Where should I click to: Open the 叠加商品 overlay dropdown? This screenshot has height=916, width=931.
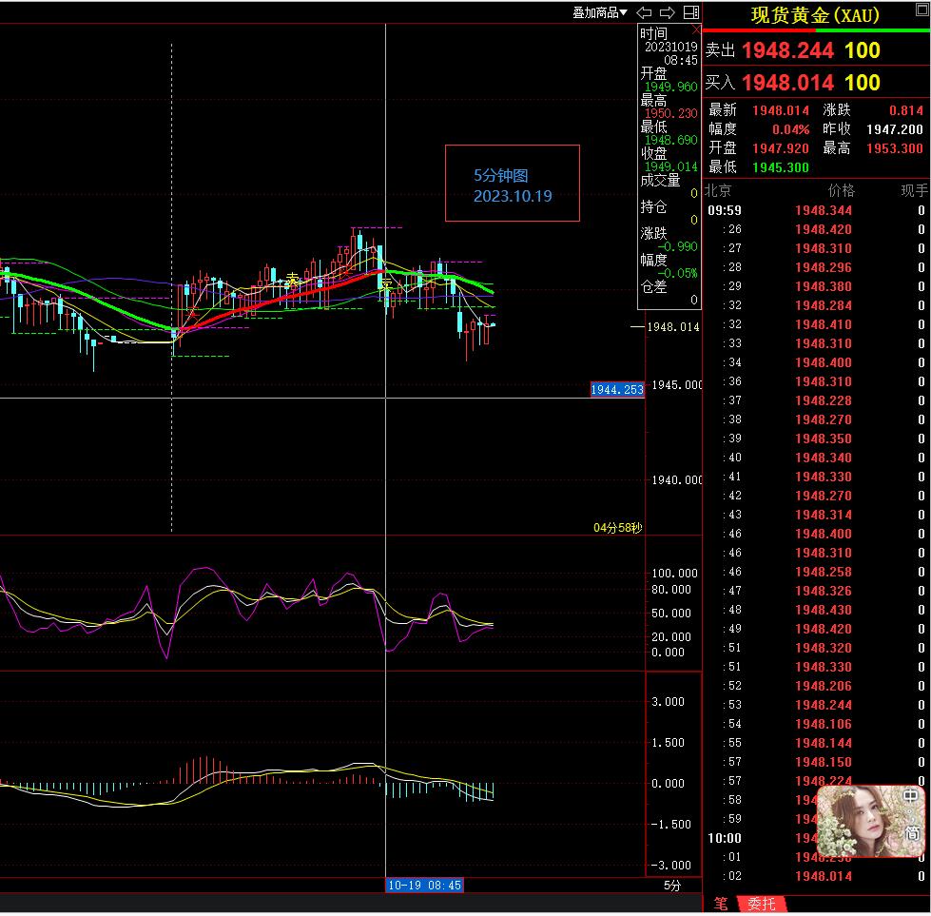pyautogui.click(x=599, y=12)
